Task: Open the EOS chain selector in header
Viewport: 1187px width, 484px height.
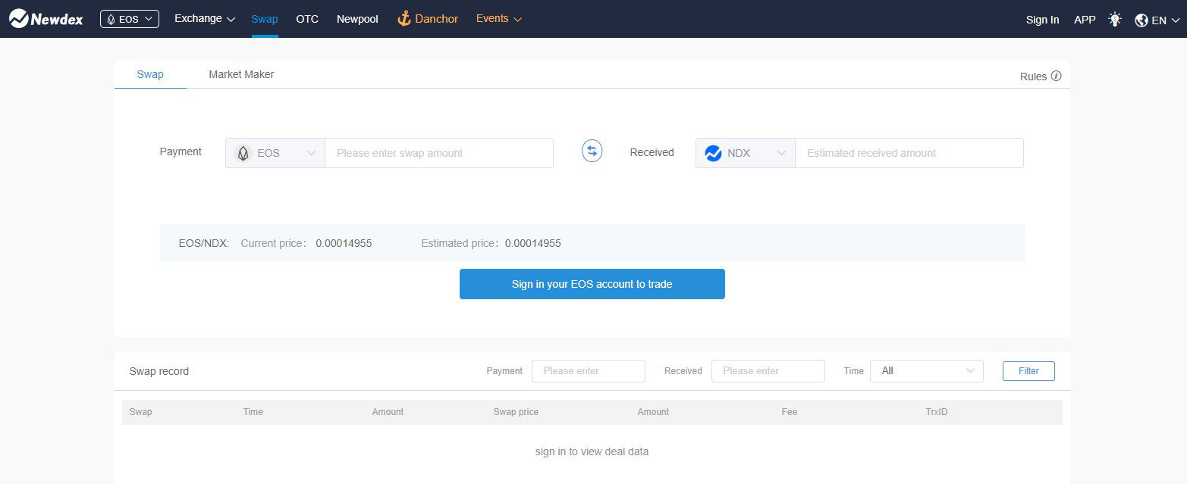Action: pyautogui.click(x=130, y=19)
